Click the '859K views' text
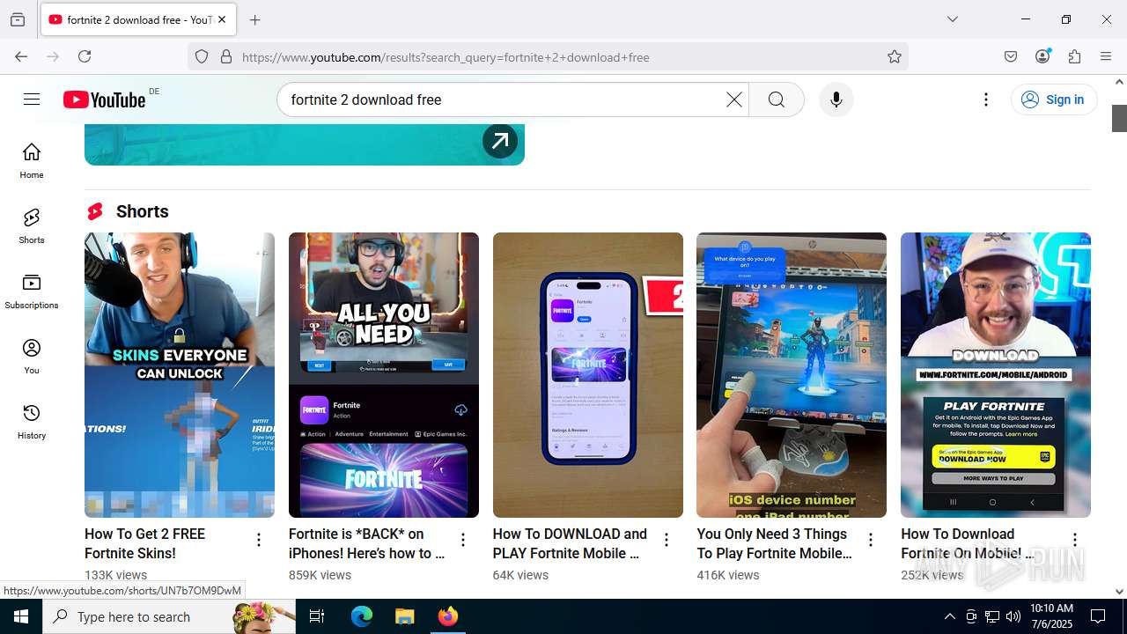 [x=320, y=575]
